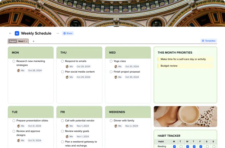The width and height of the screenshot is (225, 148).
Task: Click the THU column header
Action: coord(79,53)
